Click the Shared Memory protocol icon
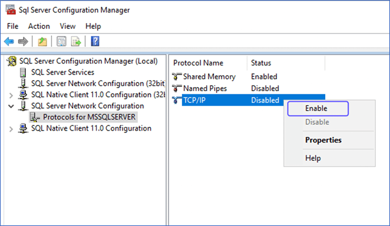 pos(177,77)
